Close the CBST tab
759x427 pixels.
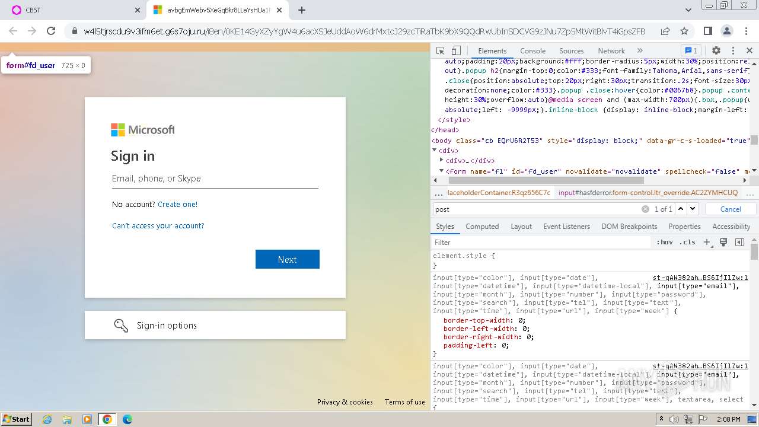pos(137,10)
